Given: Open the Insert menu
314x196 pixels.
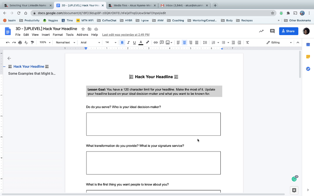Looking at the screenshot, I should pyautogui.click(x=46, y=35).
